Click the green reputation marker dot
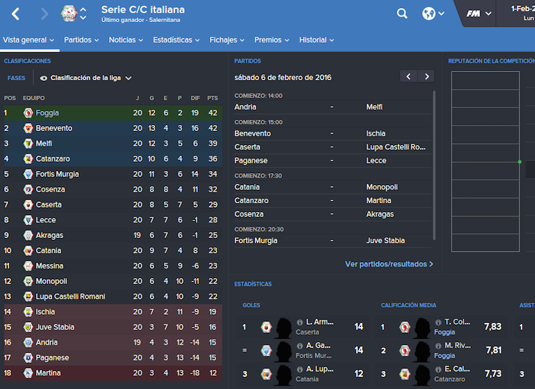 click(520, 162)
